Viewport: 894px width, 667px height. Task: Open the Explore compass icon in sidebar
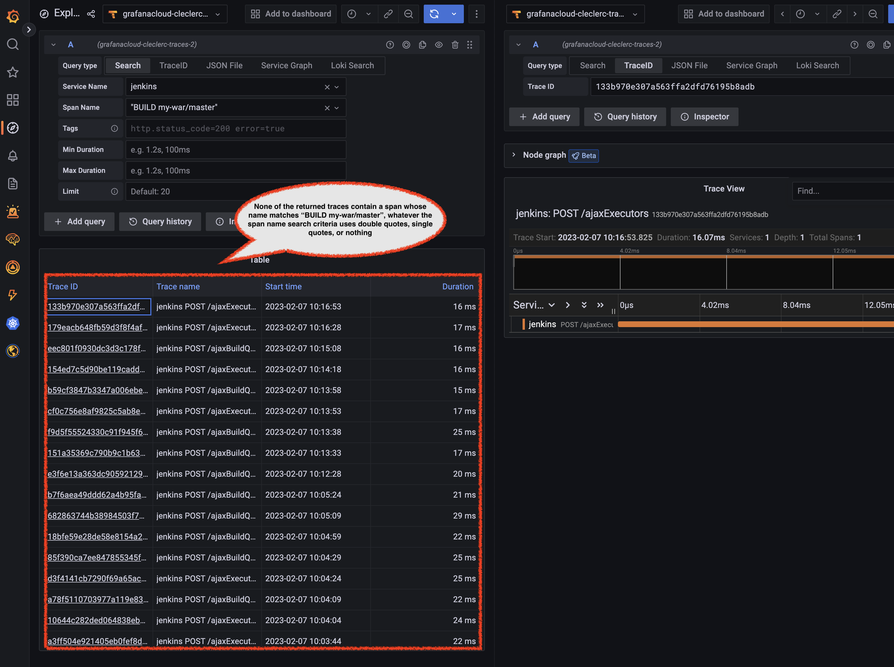pyautogui.click(x=12, y=128)
